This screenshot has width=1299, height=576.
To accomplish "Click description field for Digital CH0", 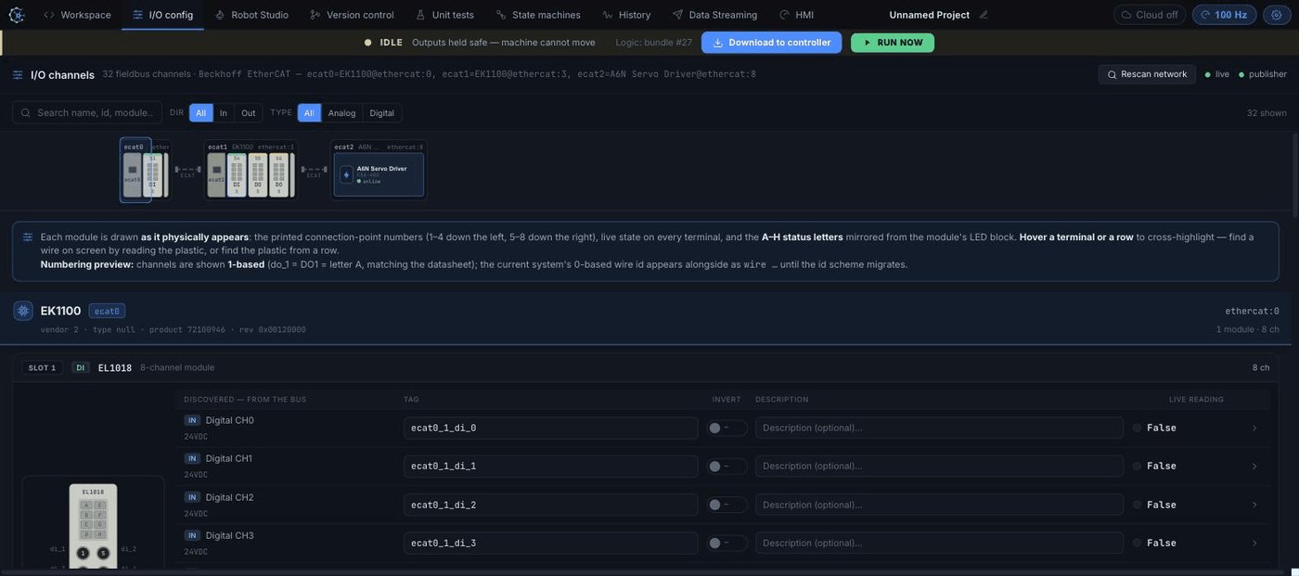I will click(939, 428).
